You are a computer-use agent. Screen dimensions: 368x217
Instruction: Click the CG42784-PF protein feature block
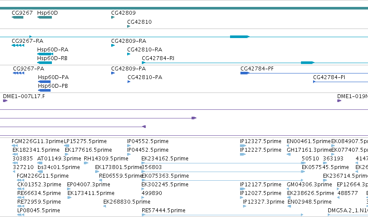tap(245, 73)
